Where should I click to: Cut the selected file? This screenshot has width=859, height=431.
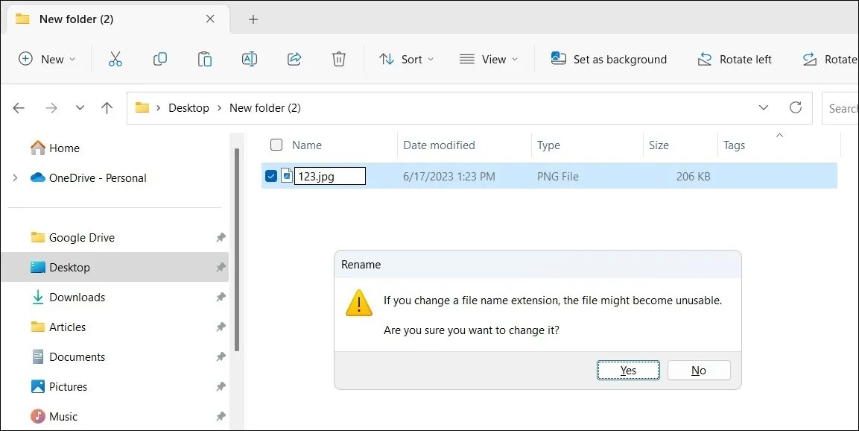click(x=115, y=59)
